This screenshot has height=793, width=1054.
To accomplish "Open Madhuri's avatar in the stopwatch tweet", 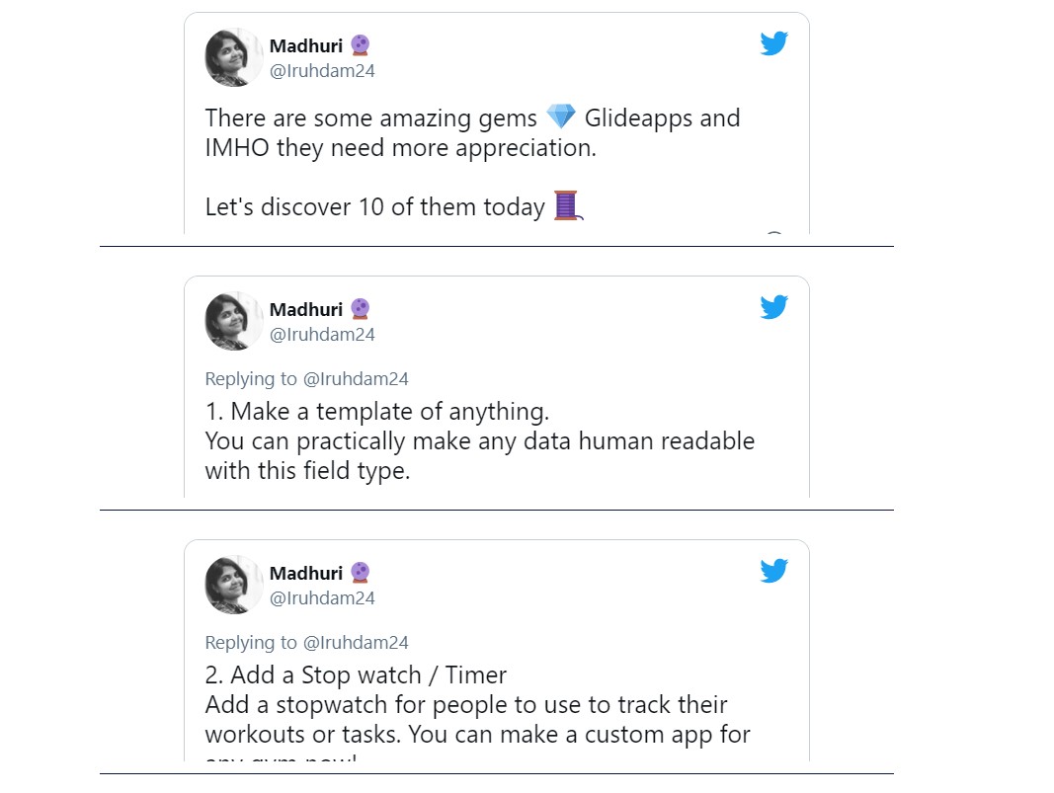I will pyautogui.click(x=233, y=584).
